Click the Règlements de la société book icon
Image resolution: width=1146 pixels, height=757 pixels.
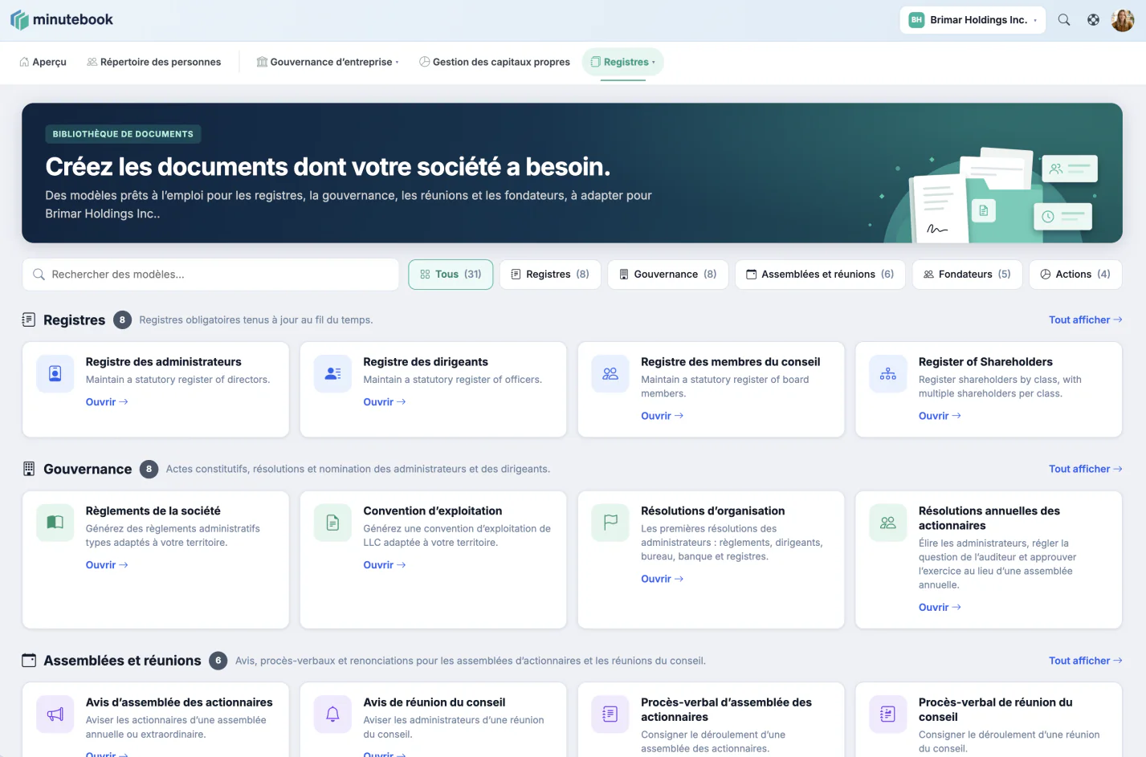[x=55, y=523]
